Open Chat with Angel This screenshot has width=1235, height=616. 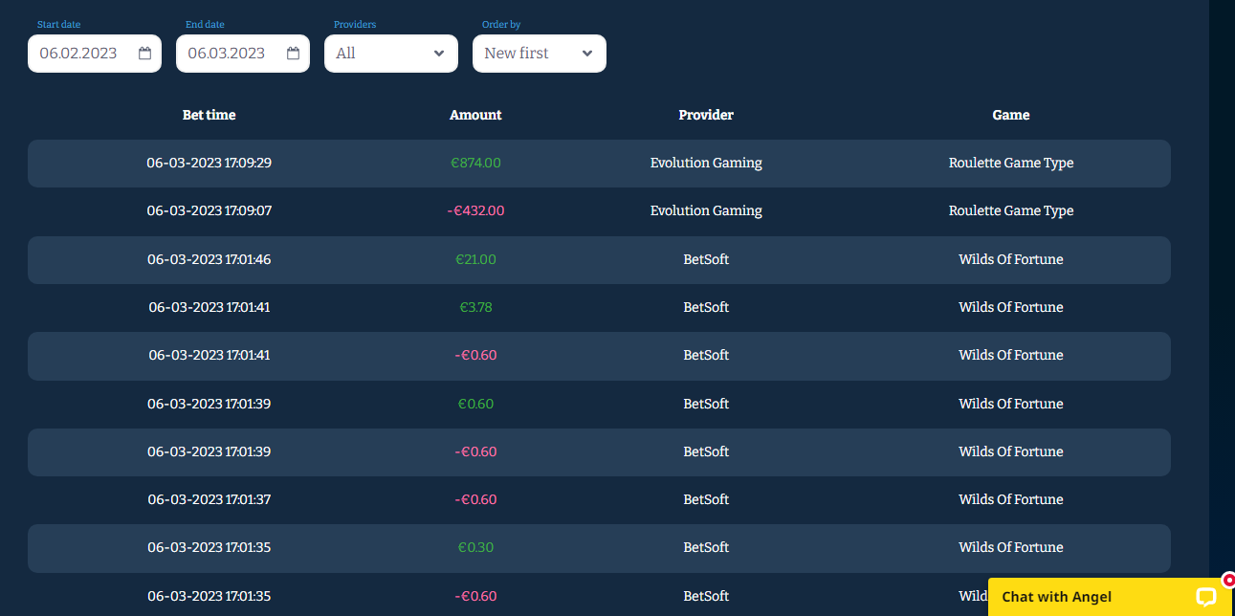1057,597
